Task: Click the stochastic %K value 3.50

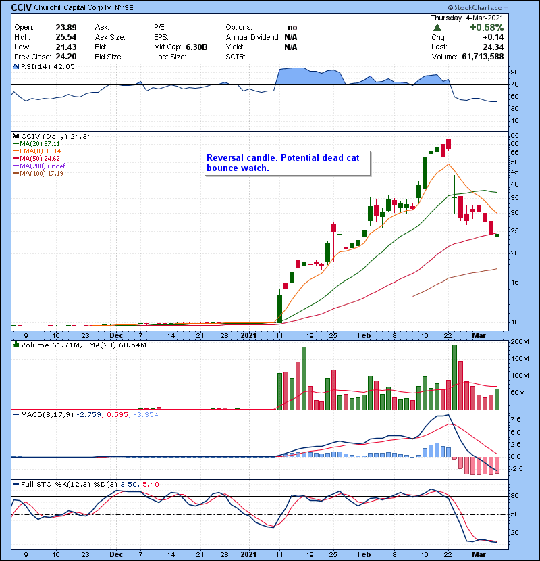Action: click(128, 484)
